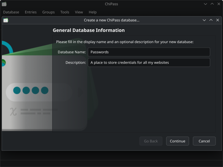Maximize the Create a new ChiPass database dialog

click(x=211, y=20)
